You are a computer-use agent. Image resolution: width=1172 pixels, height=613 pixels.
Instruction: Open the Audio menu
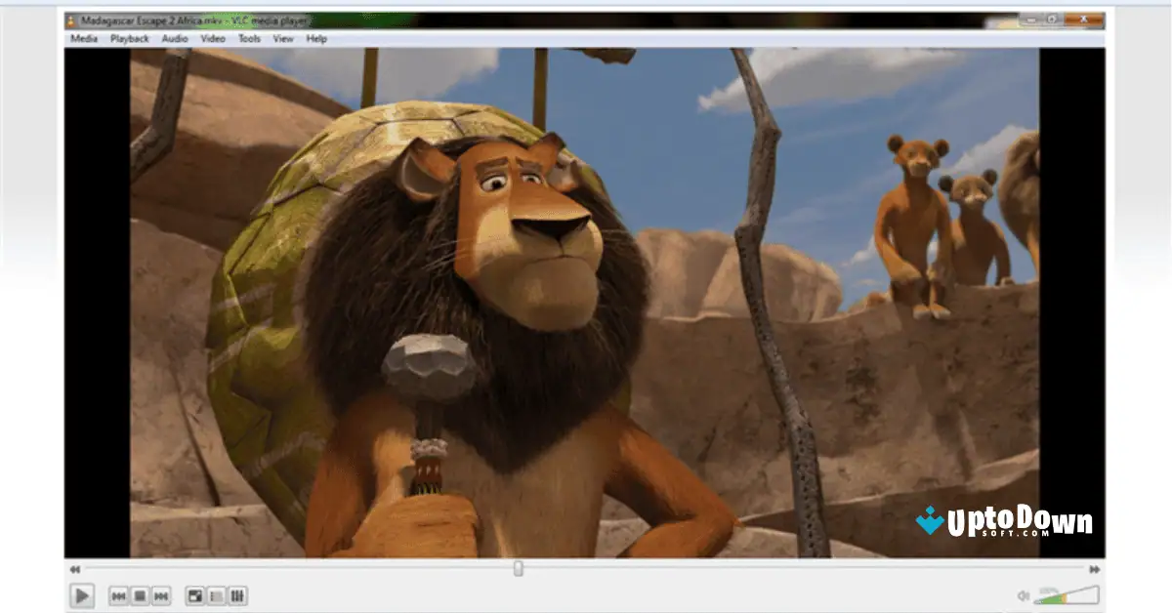click(x=174, y=38)
